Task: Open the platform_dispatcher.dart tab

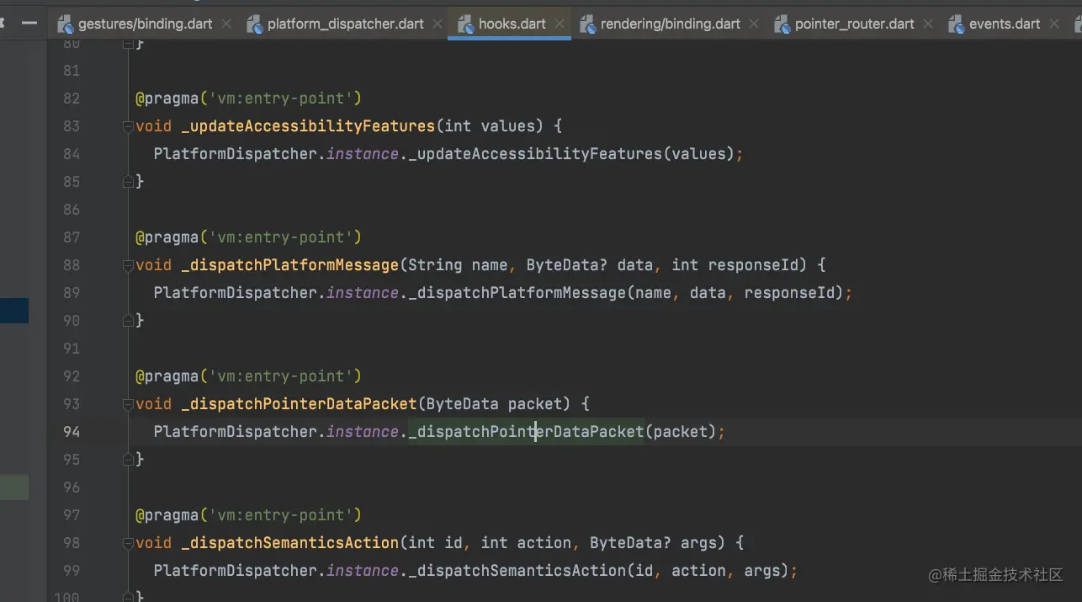Action: [345, 24]
